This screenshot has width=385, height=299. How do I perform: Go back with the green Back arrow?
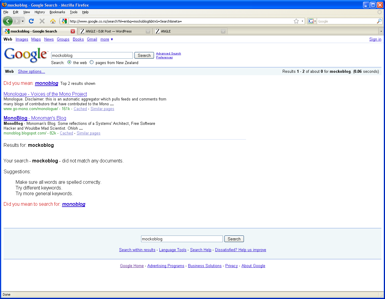[8, 21]
